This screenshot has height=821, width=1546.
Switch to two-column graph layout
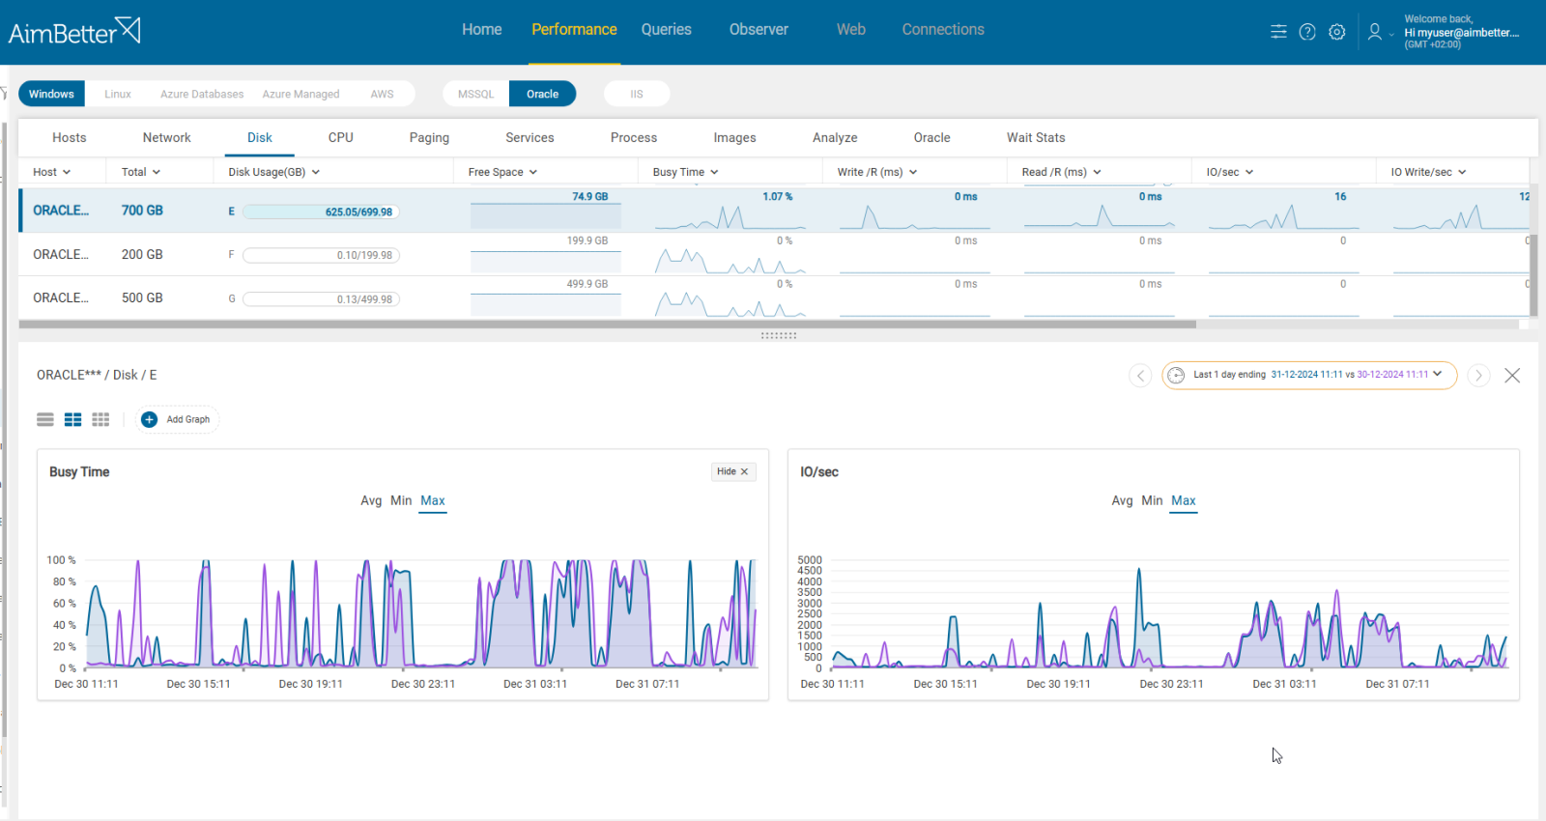pos(72,419)
